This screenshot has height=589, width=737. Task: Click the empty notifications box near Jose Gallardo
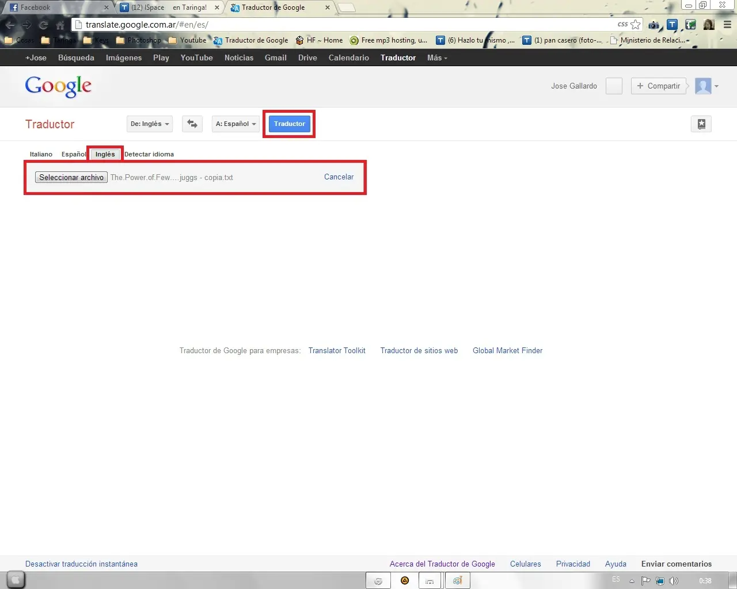(614, 86)
